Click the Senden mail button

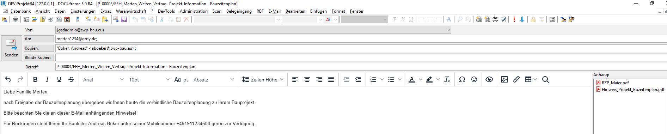pyautogui.click(x=11, y=48)
